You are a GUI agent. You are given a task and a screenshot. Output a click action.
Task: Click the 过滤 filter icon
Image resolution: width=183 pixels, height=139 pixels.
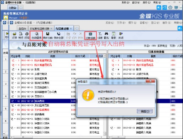coord(100,36)
